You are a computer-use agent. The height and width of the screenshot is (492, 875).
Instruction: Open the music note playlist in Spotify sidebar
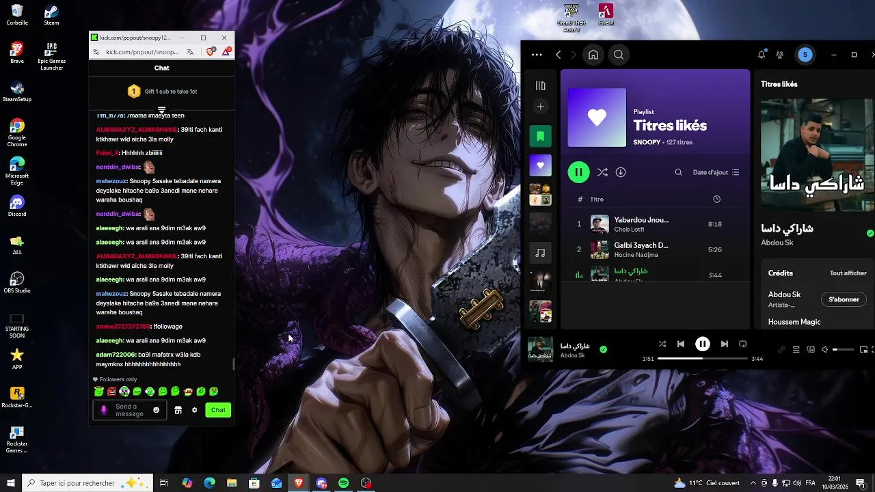pyautogui.click(x=540, y=253)
